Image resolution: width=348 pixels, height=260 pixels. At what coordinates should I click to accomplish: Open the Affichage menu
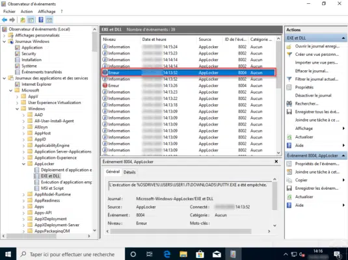tap(47, 11)
